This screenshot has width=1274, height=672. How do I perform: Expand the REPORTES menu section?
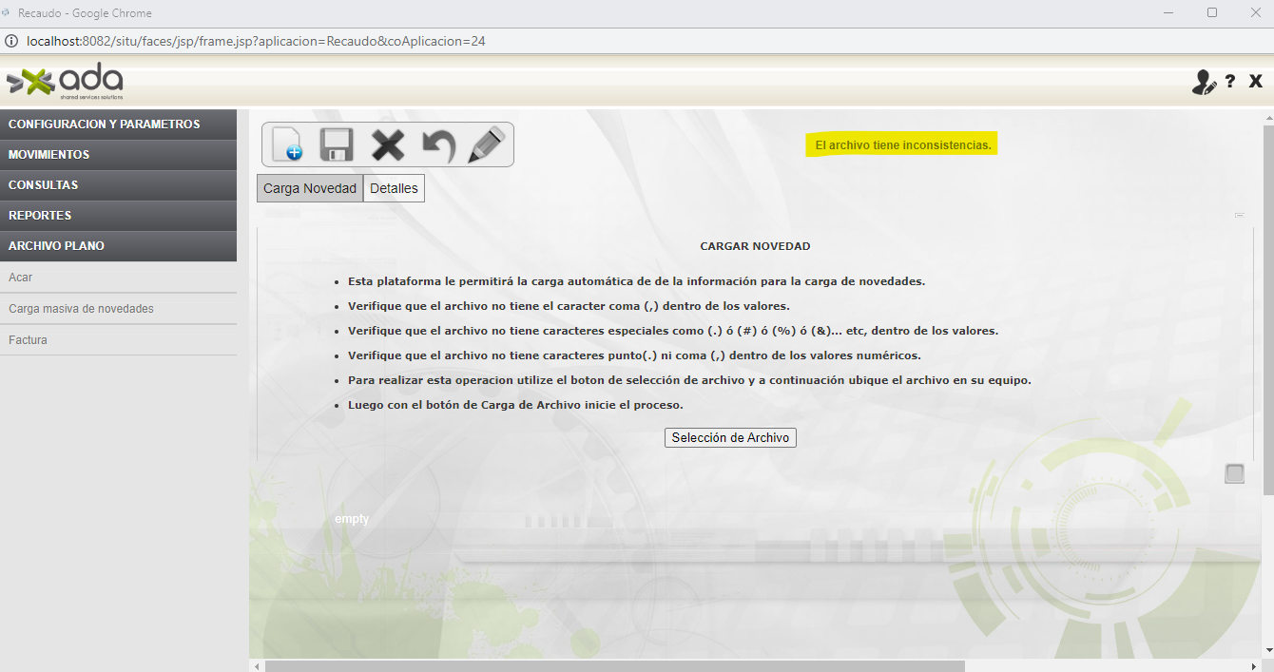pos(118,216)
